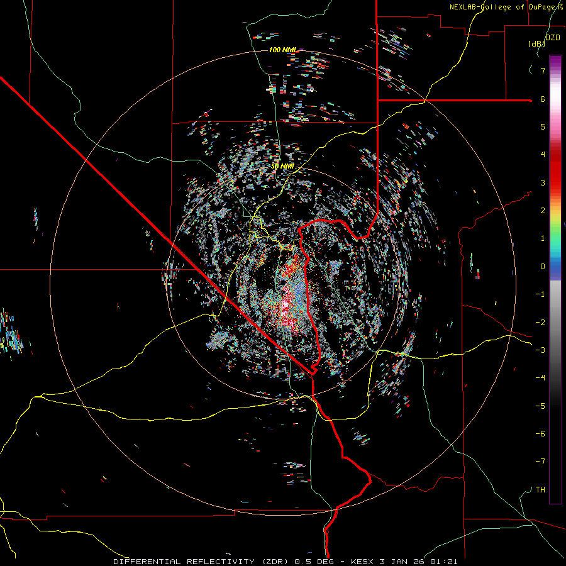Click the -3 value on the color scale
Screen dimensions: 566x566
pyautogui.click(x=540, y=350)
